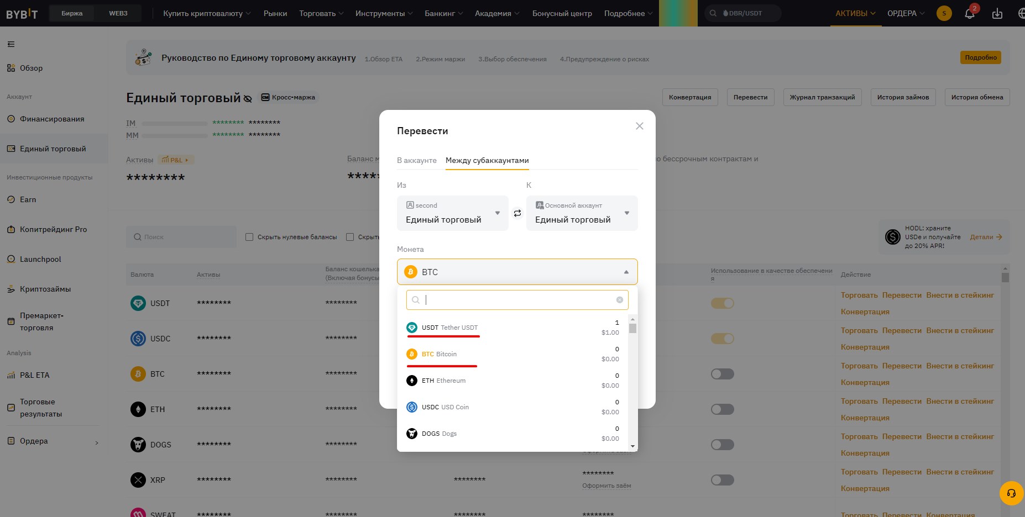Viewport: 1025px width, 517px height.
Task: Select Биржа tab in header
Action: click(x=72, y=13)
